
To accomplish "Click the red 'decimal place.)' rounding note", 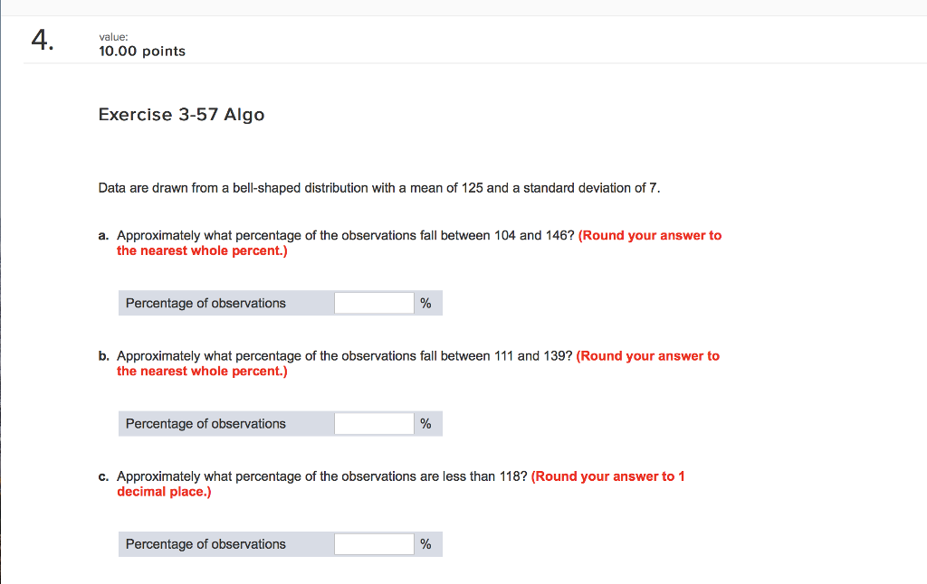I will tap(164, 491).
